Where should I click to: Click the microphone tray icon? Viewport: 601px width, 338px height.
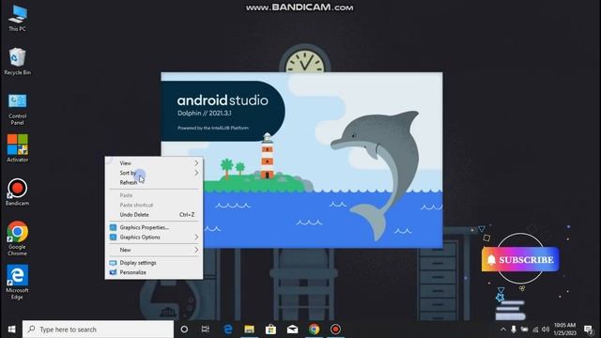[x=514, y=330]
